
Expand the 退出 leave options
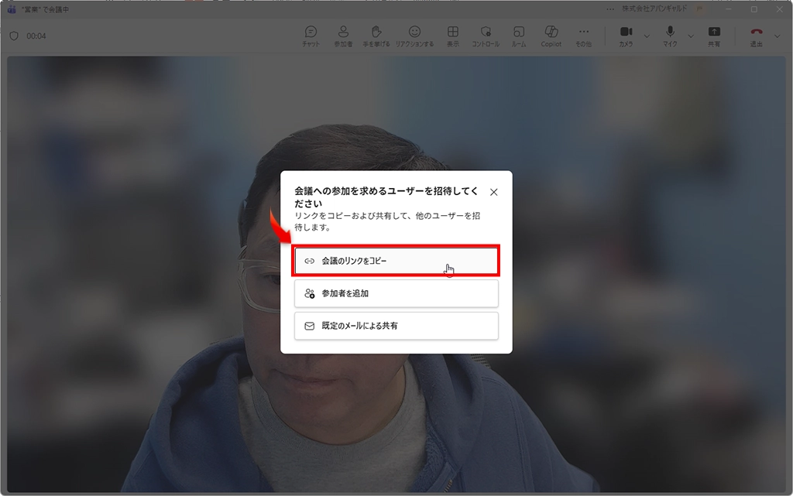(x=777, y=36)
